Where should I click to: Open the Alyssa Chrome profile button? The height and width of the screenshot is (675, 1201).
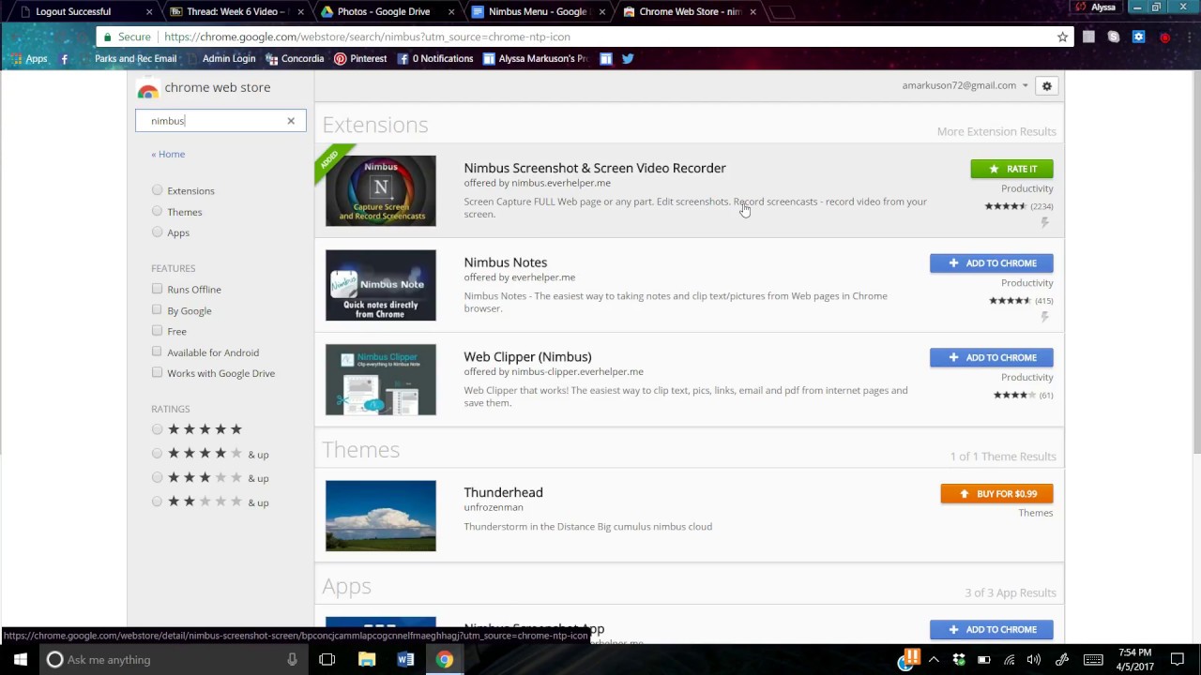click(x=1096, y=7)
